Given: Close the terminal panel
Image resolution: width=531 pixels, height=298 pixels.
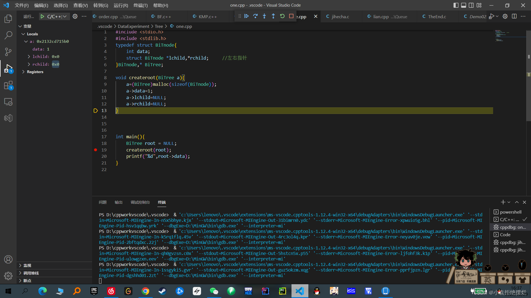Looking at the screenshot, I should pos(524,202).
